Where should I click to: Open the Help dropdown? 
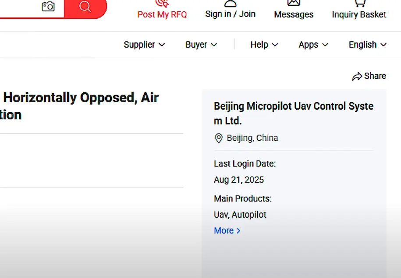point(264,45)
